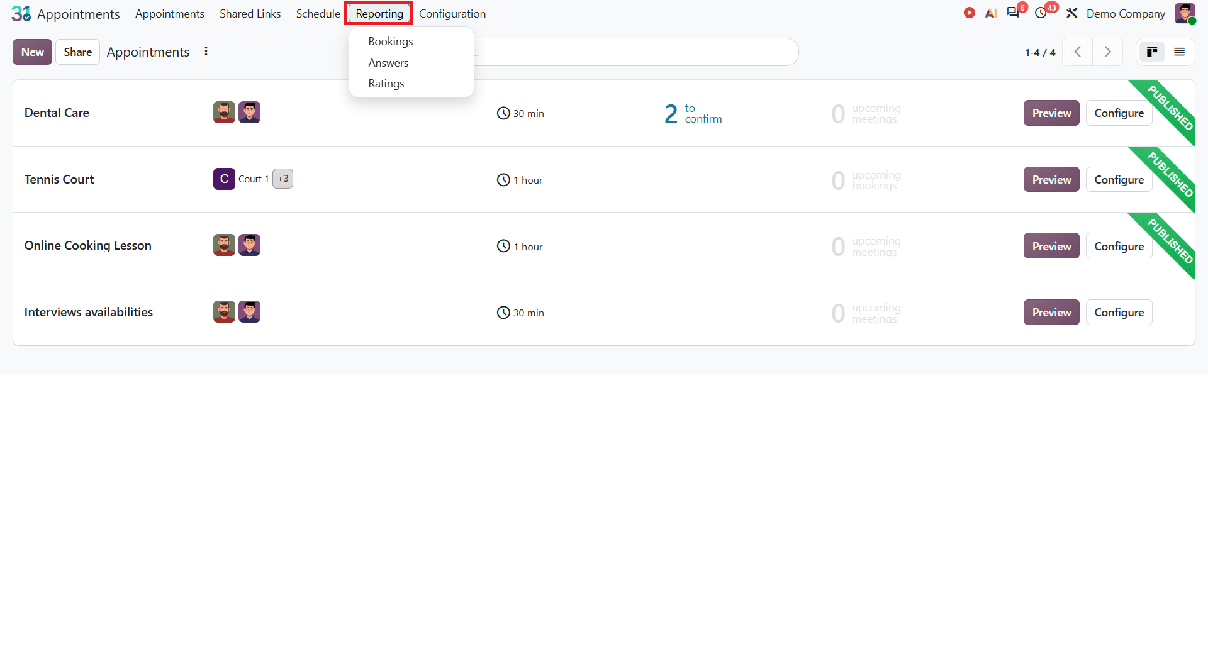Click the 1-4 / 4 pager counter
The image size is (1208, 649).
(1040, 53)
